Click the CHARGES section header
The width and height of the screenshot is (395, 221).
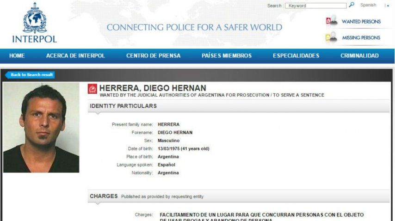coord(239,196)
